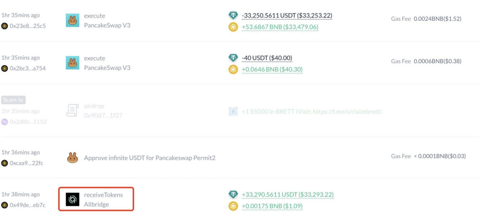Image resolution: width=479 pixels, height=218 pixels.
Task: Open transaction hash 0x23e8...25c5
Action: point(28,26)
